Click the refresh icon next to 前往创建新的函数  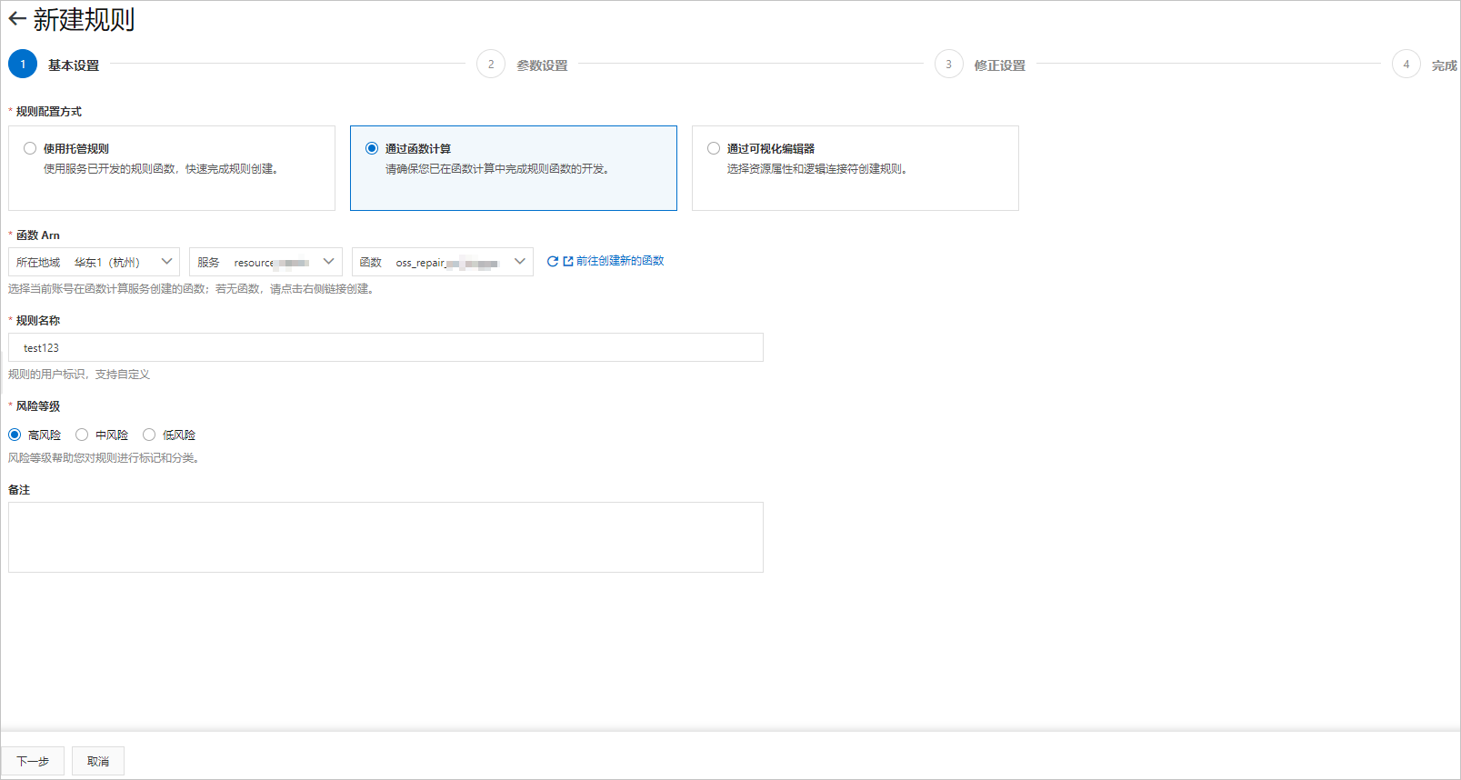552,261
